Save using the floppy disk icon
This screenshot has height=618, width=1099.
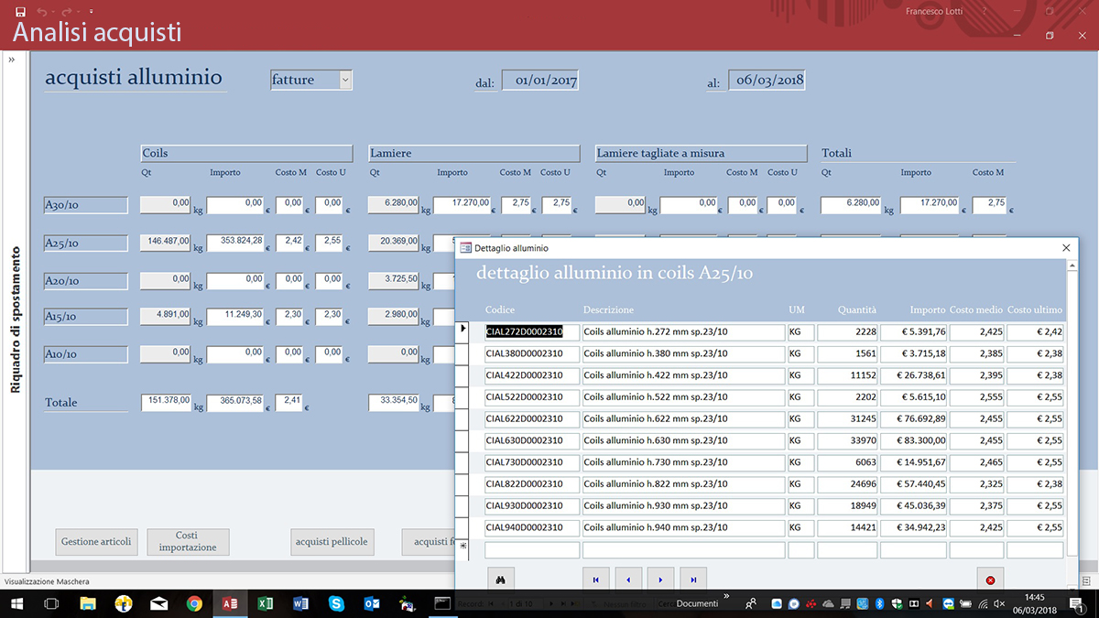click(x=20, y=11)
